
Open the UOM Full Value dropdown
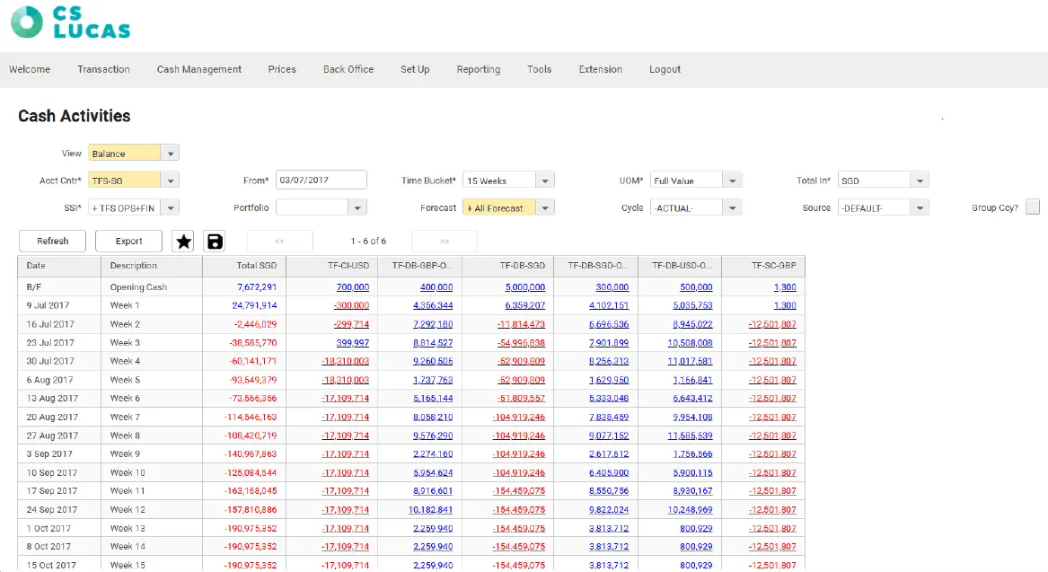tap(733, 180)
